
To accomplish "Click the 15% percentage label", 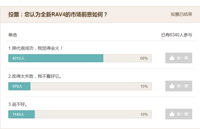I will click(x=144, y=86).
